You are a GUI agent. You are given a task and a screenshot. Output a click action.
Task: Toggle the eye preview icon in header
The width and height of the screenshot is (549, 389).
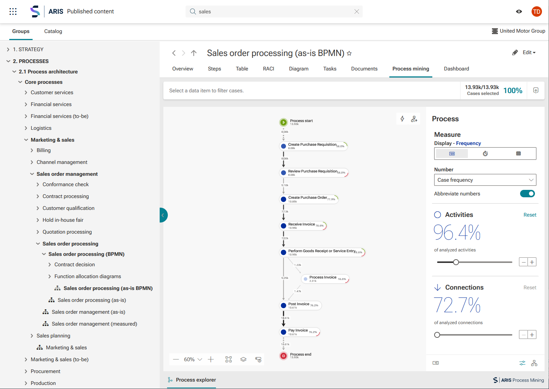point(519,11)
